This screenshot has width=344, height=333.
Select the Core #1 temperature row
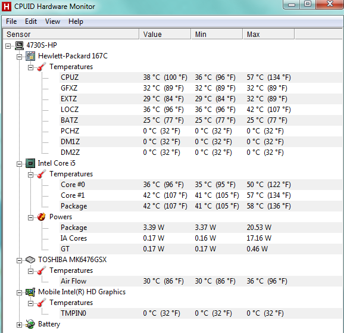(201, 195)
